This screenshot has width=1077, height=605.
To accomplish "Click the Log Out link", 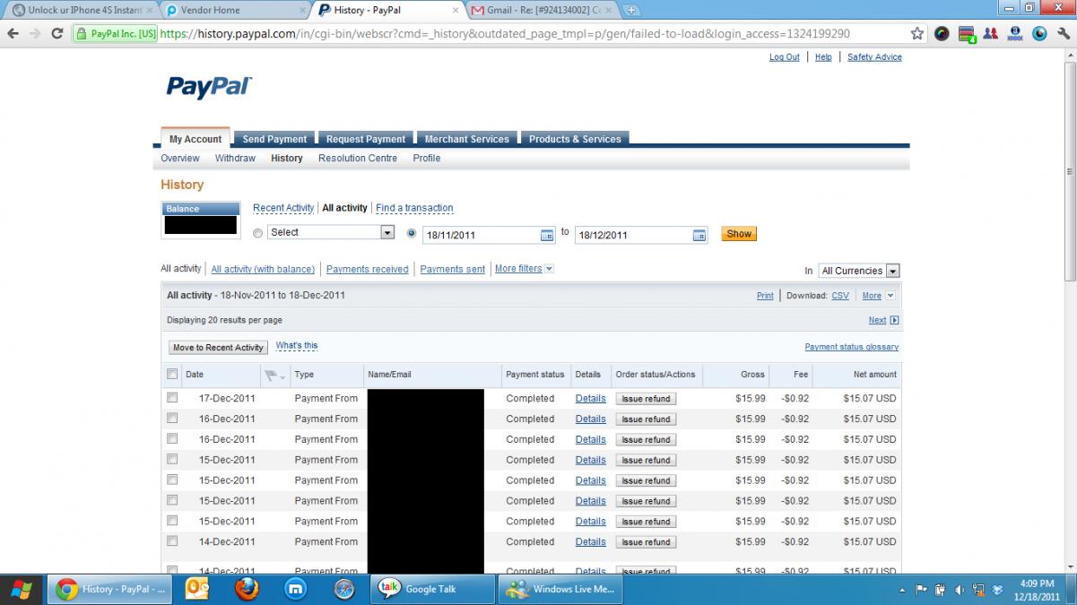I will coord(785,57).
